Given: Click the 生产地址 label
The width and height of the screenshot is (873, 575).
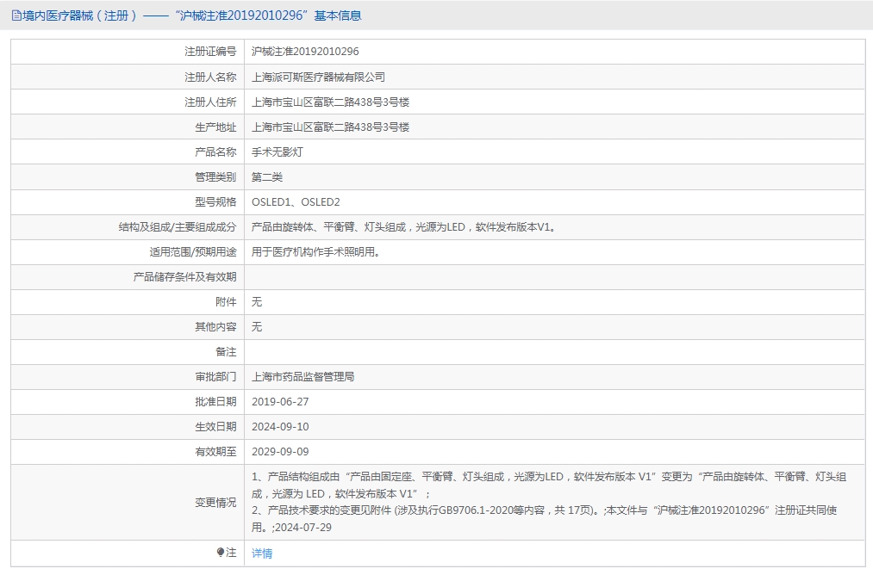Looking at the screenshot, I should tap(215, 127).
